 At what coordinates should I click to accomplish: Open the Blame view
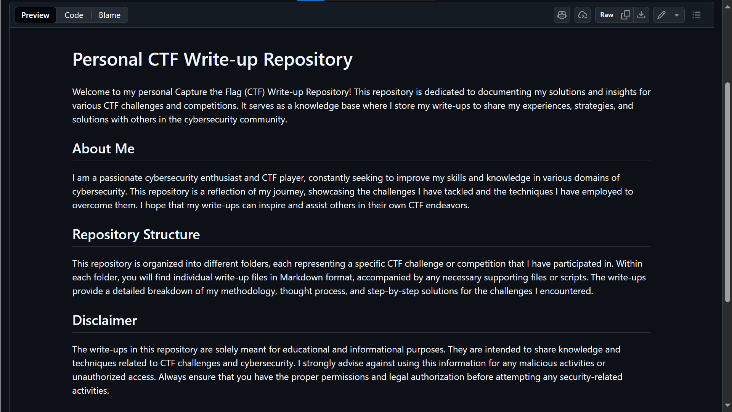click(109, 15)
